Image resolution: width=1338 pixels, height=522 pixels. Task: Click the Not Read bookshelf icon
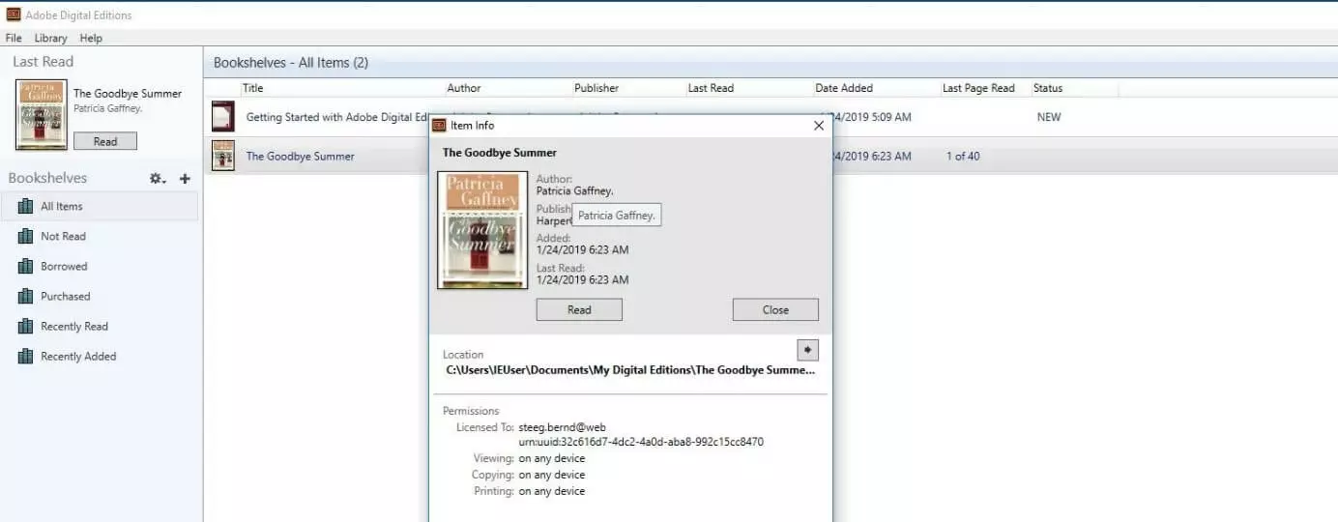[x=25, y=236]
